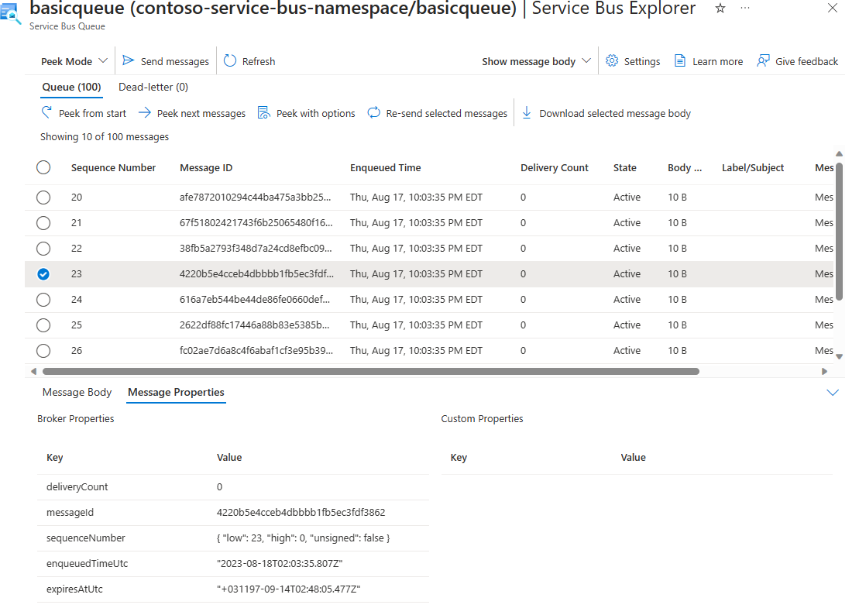Click the Send messages paper-plane icon
The width and height of the screenshot is (859, 615).
coord(129,60)
